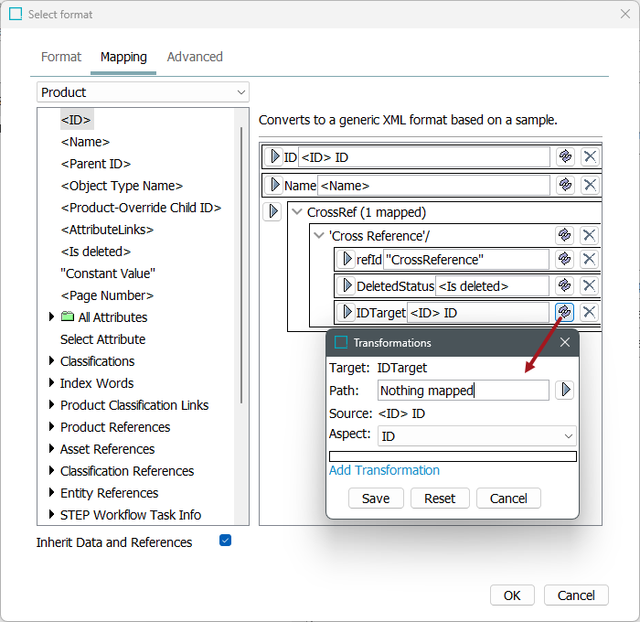Expand the All Attributes tree node

click(x=51, y=317)
